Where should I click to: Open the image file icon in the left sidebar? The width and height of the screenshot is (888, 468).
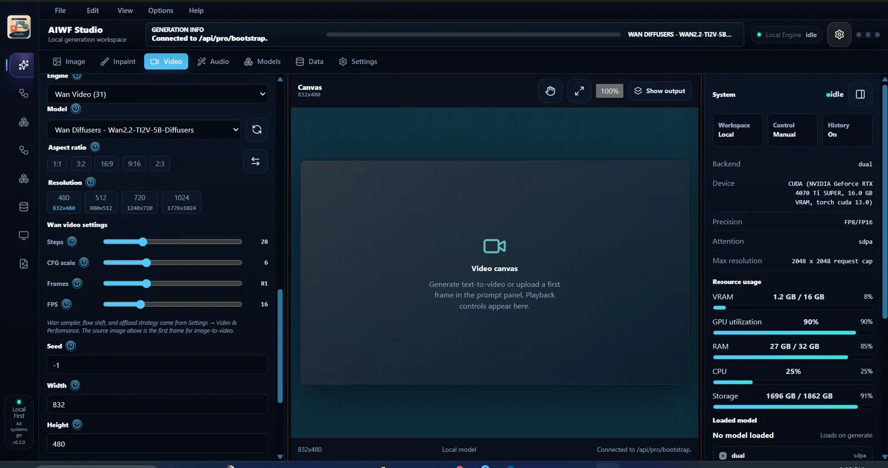[x=23, y=264]
